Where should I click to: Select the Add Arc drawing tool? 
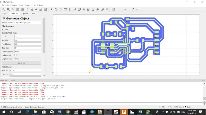(x=61, y=9)
